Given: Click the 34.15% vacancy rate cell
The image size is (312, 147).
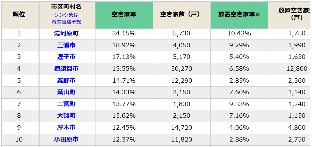Looking at the screenshot, I should tap(124, 33).
